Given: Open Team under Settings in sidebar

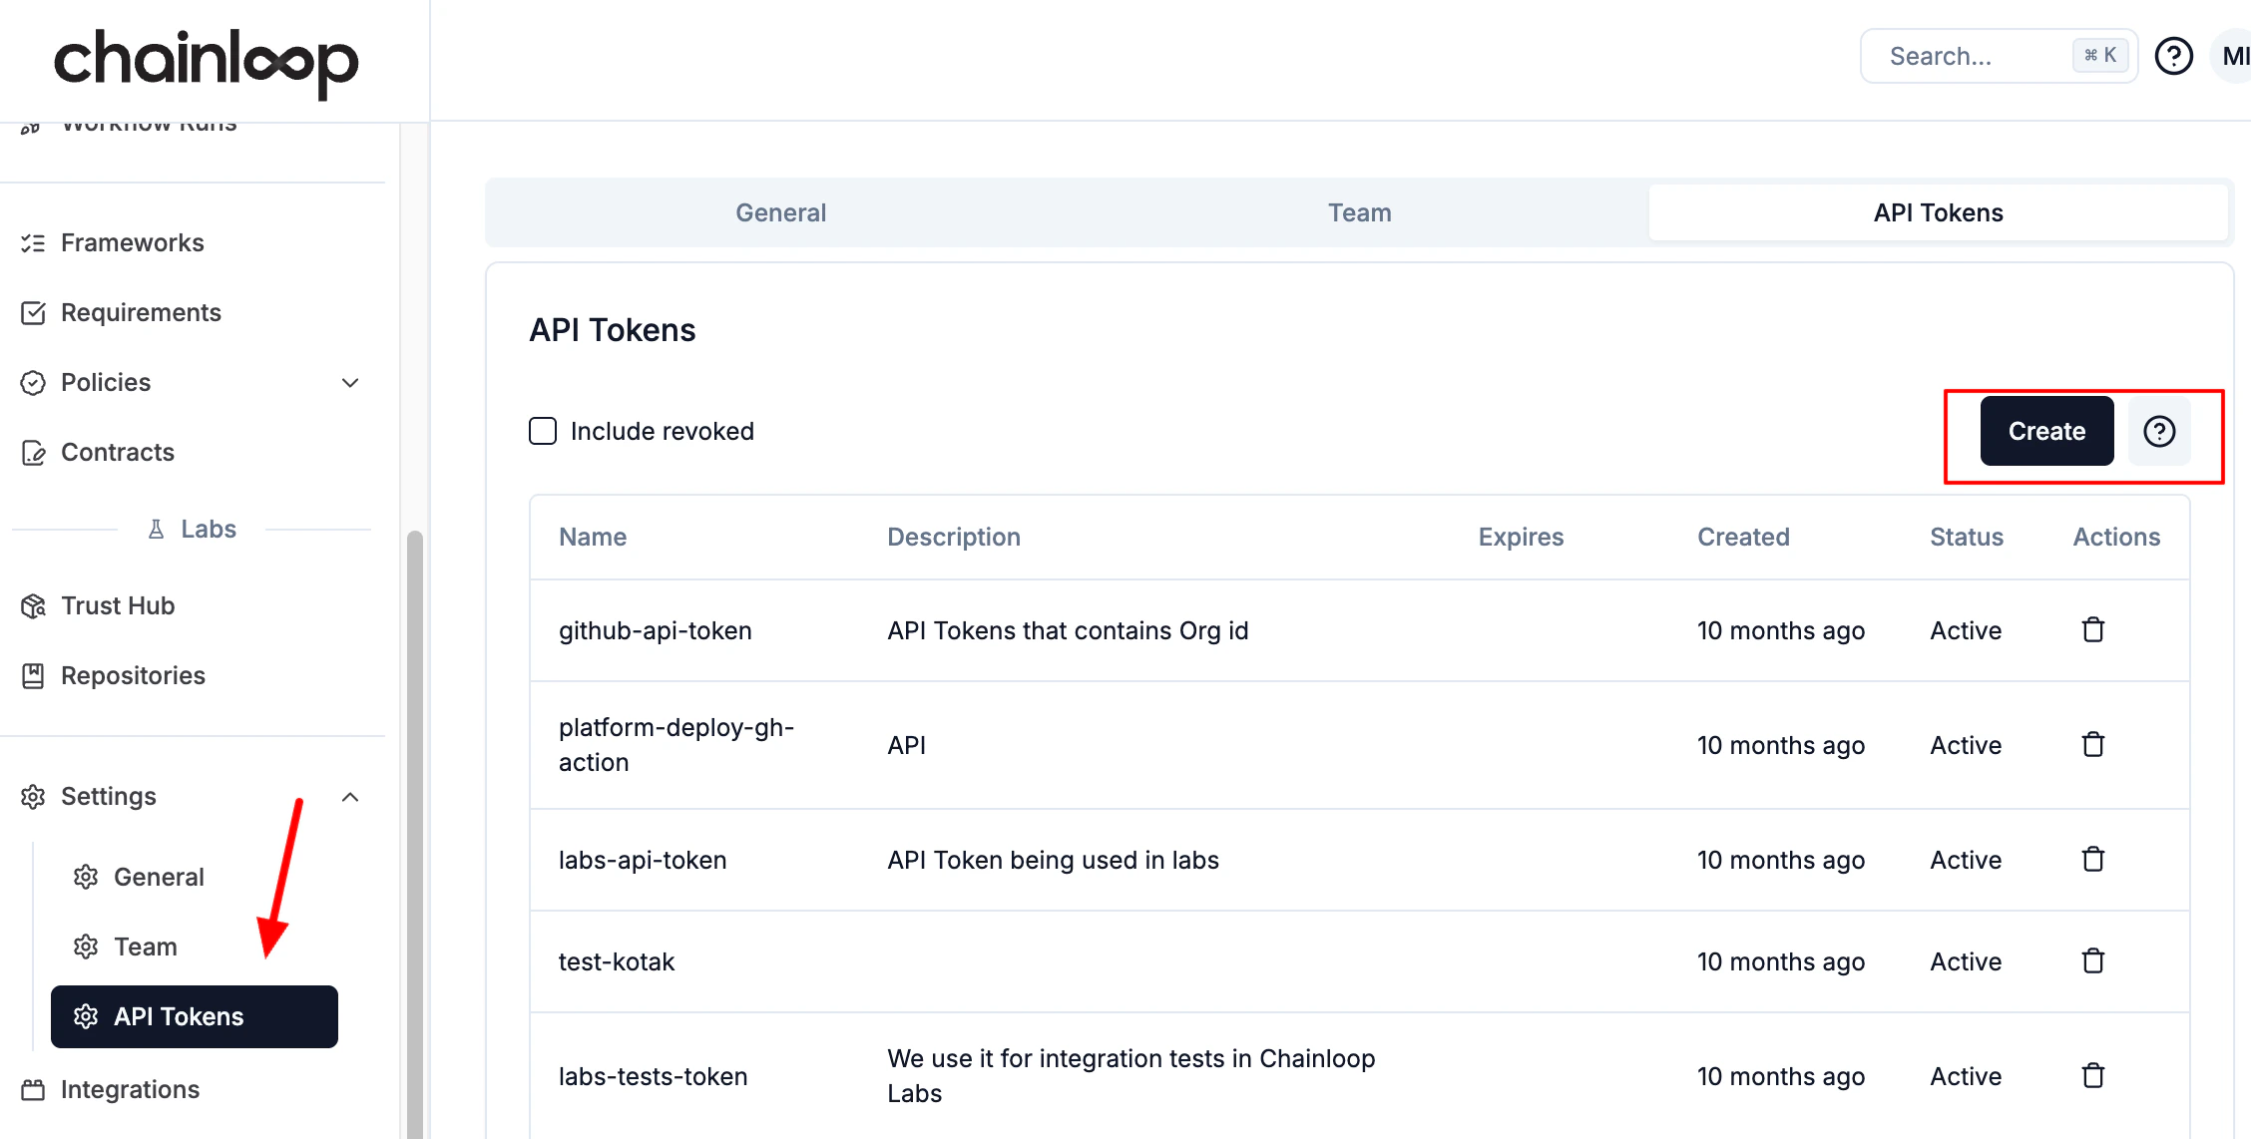Looking at the screenshot, I should point(146,947).
